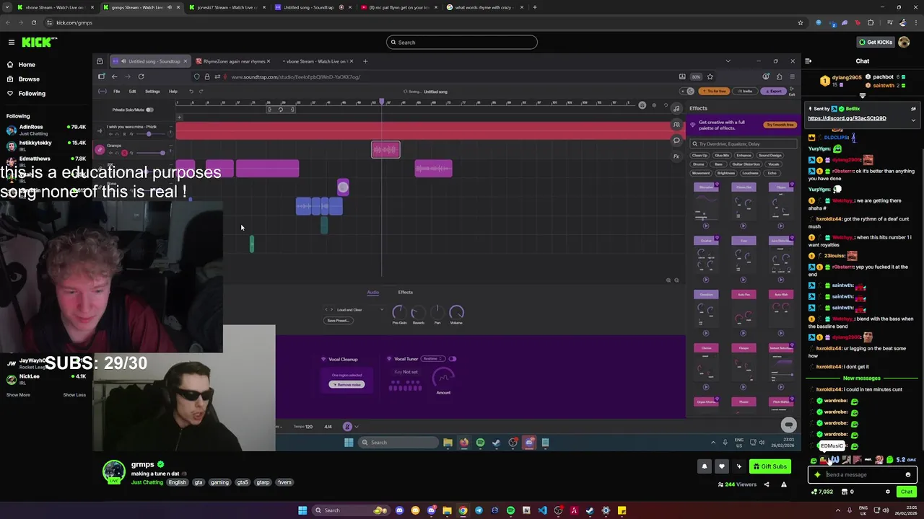Click Remove noise button
The height and width of the screenshot is (519, 924).
(346, 384)
